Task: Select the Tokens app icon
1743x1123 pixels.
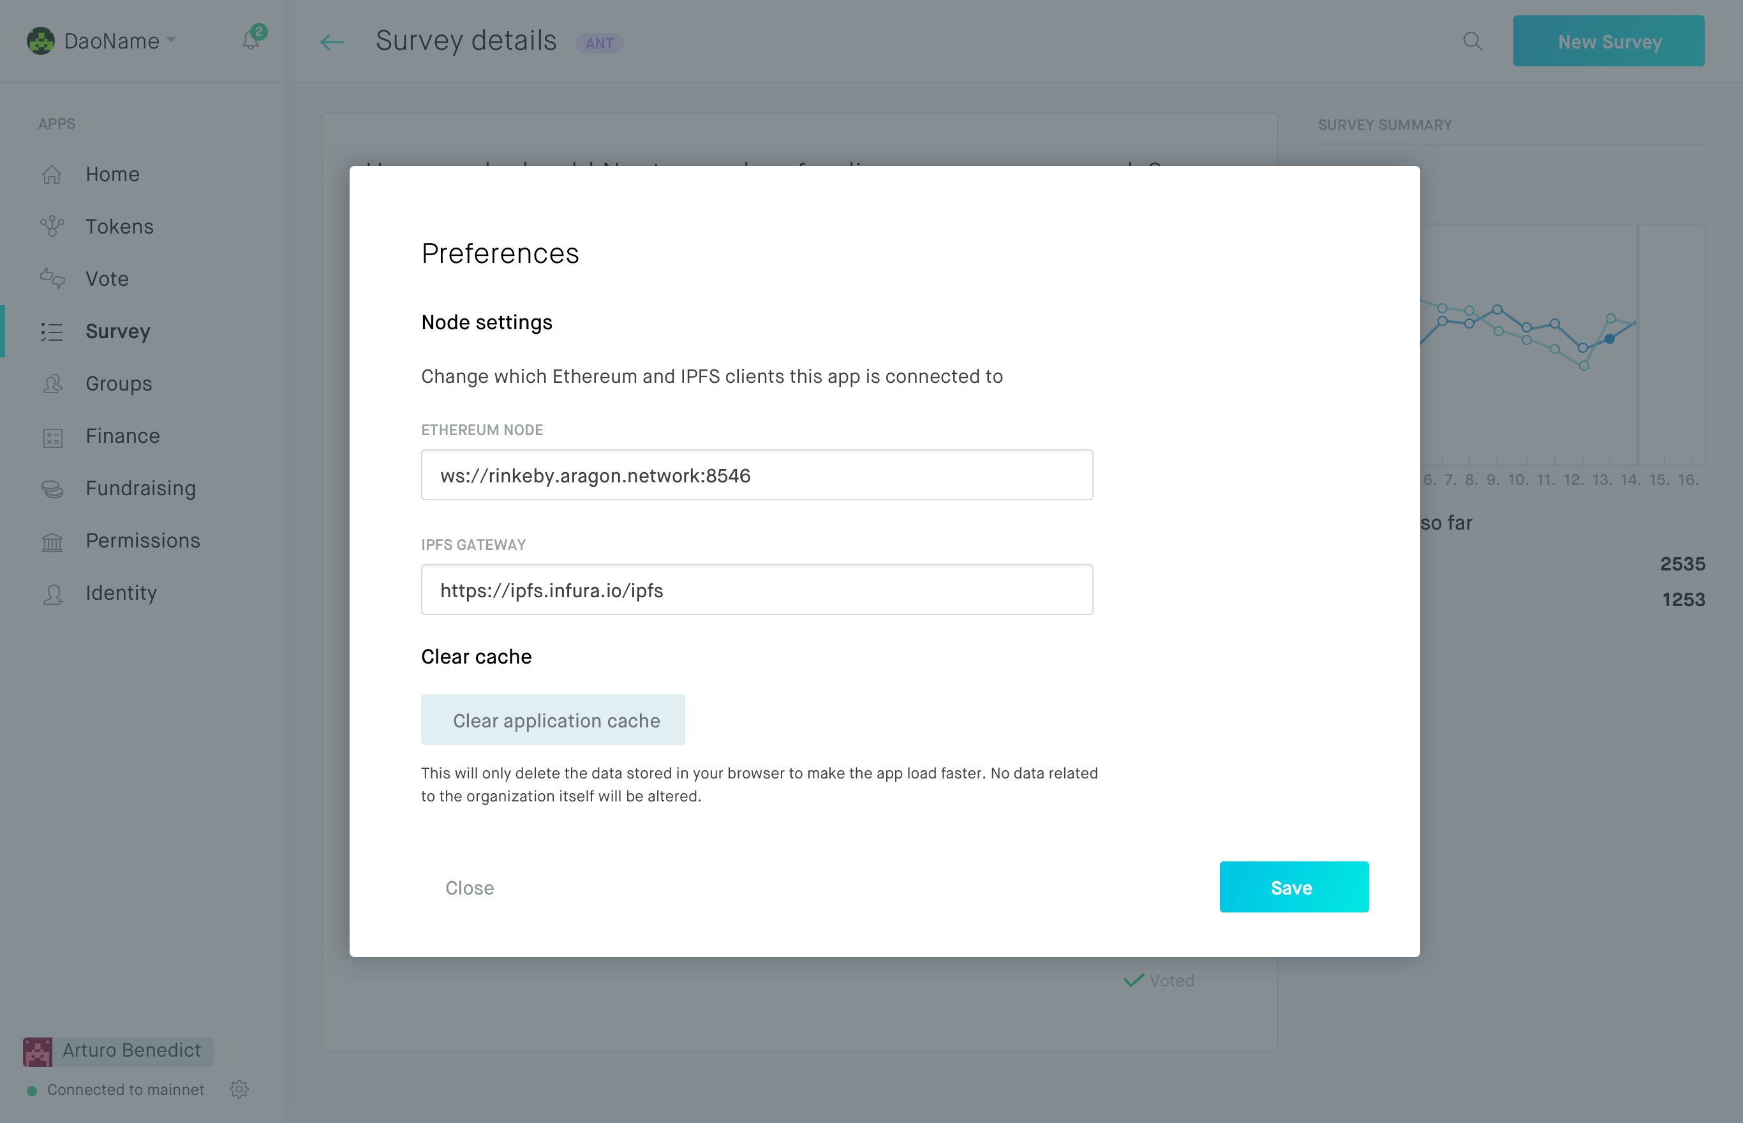Action: (52, 226)
